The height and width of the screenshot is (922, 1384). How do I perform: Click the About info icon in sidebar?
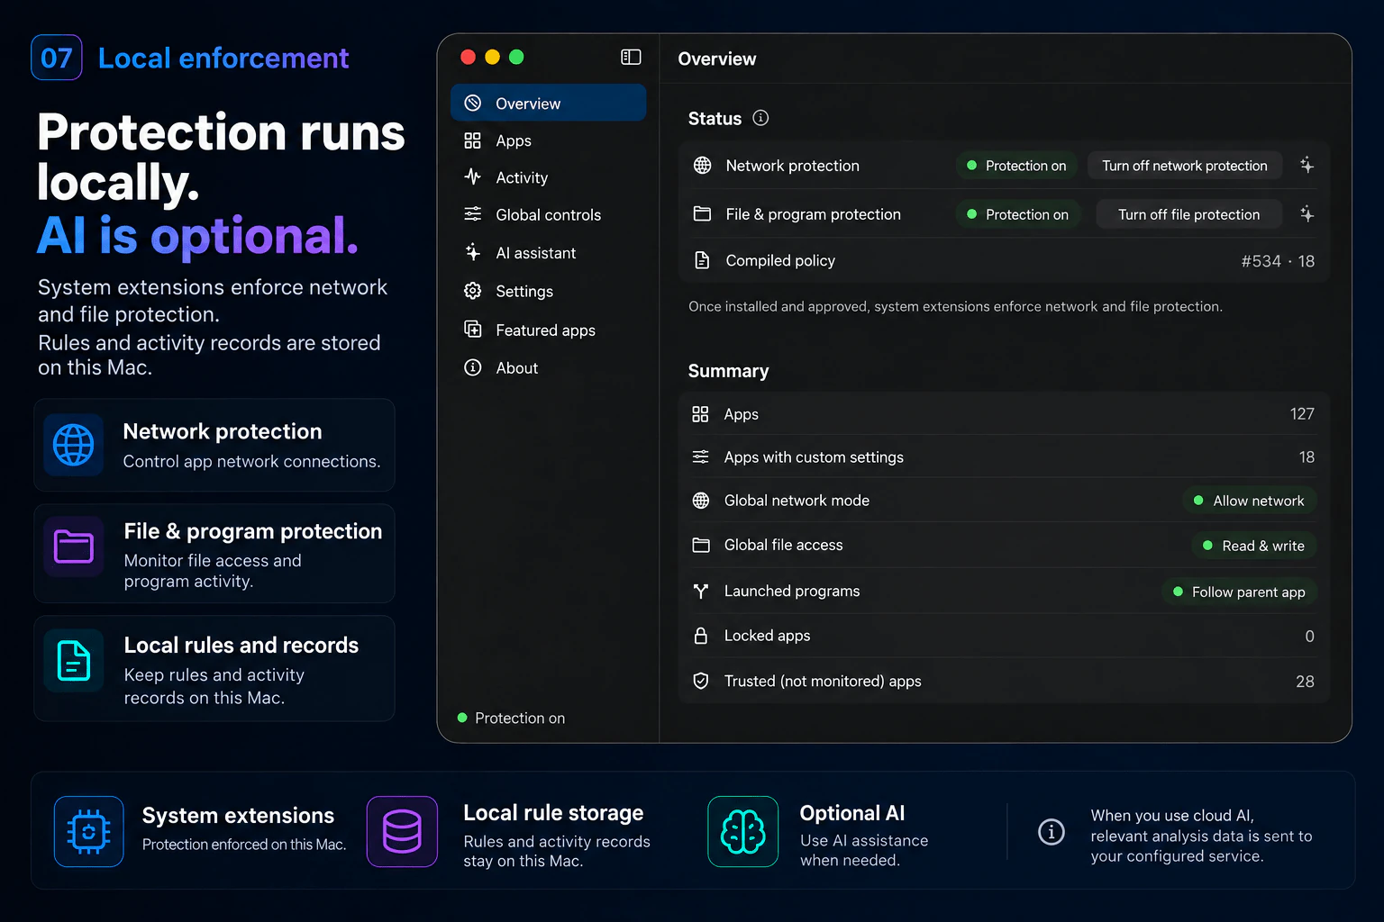pos(472,367)
